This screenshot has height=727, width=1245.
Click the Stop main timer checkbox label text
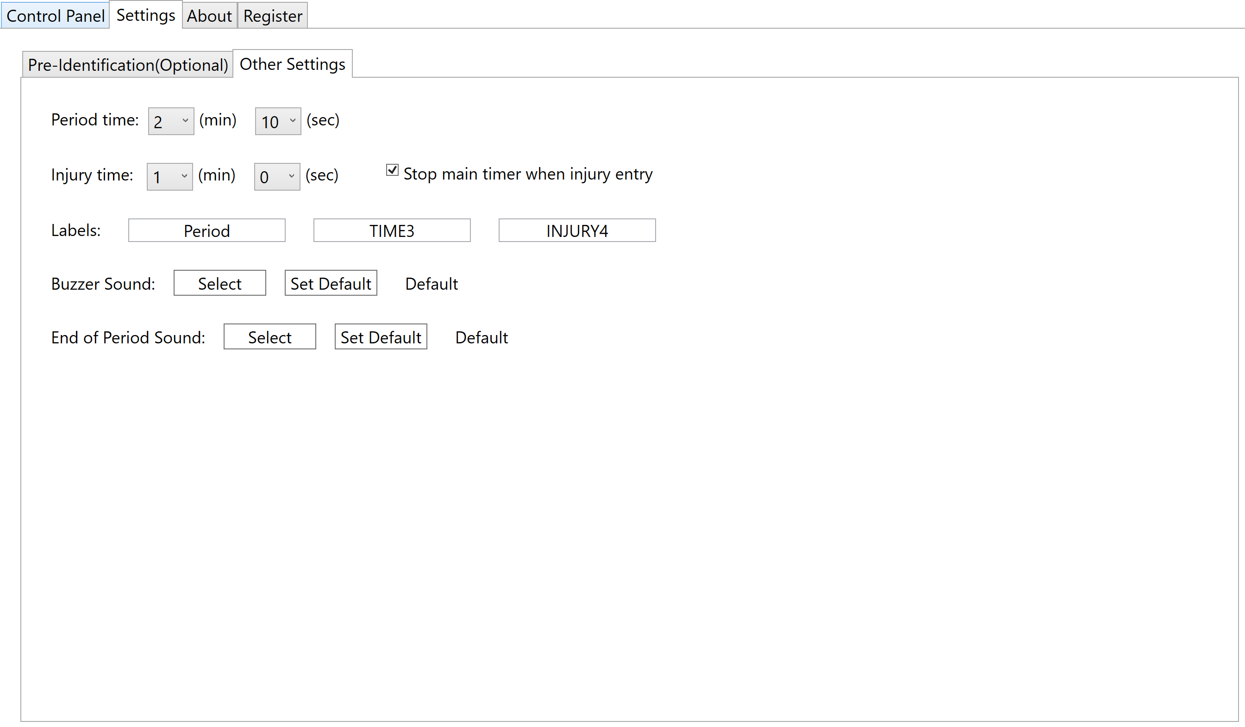[528, 174]
